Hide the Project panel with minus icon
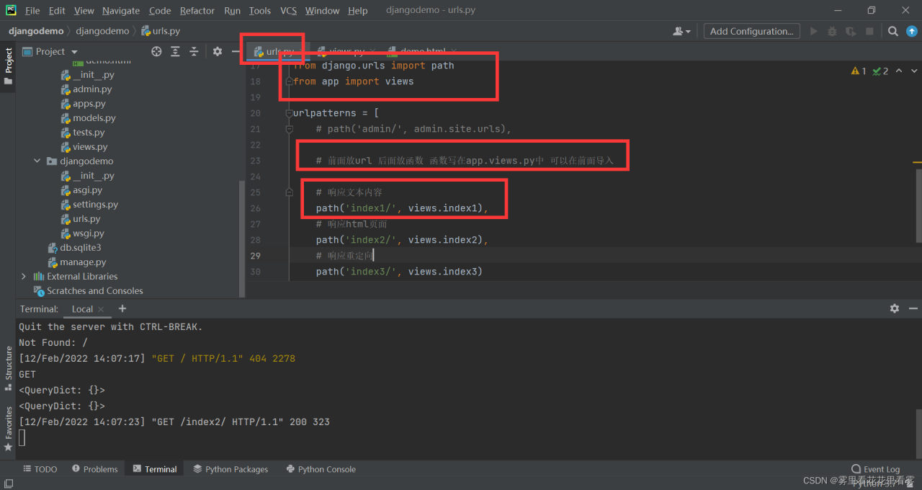This screenshot has height=490, width=922. (x=236, y=51)
